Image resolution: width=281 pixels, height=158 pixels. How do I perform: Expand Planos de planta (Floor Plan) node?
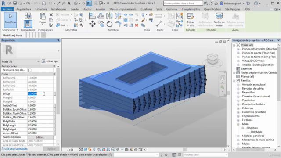pos(238,53)
